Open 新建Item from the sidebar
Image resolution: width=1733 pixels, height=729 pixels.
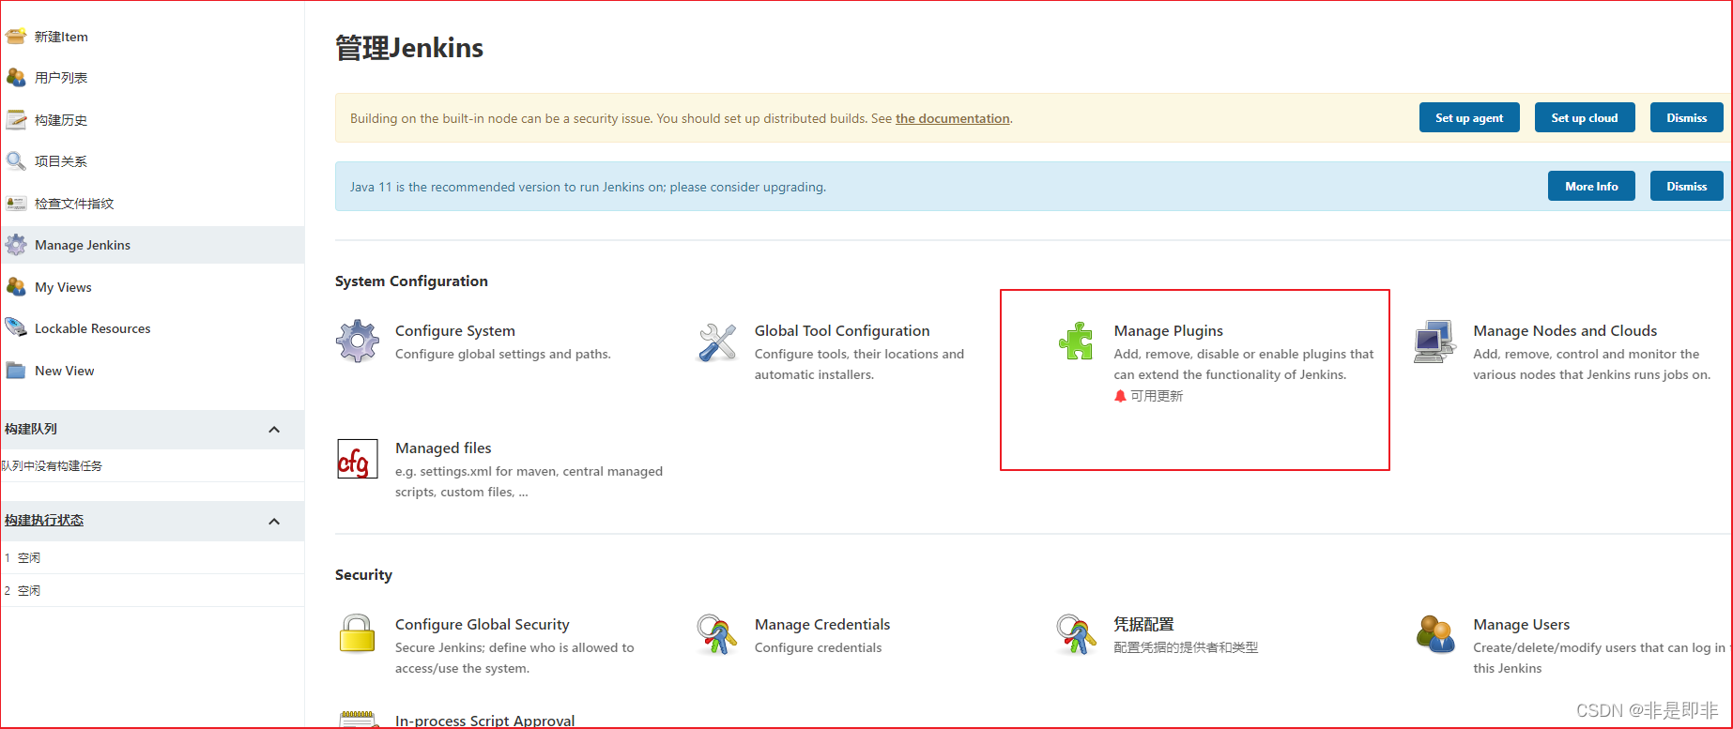[61, 37]
